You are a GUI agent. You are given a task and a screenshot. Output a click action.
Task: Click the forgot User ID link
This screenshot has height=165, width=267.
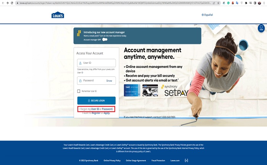[95, 109]
